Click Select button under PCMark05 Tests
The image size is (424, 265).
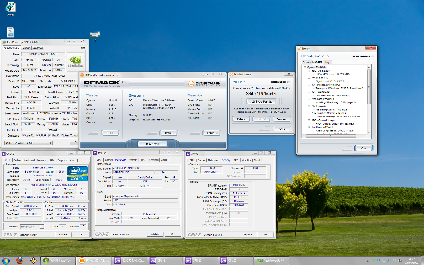(110, 133)
